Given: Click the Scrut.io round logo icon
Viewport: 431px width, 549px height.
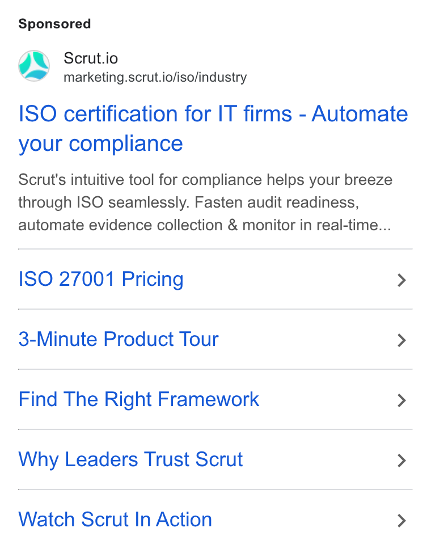Looking at the screenshot, I should [34, 66].
